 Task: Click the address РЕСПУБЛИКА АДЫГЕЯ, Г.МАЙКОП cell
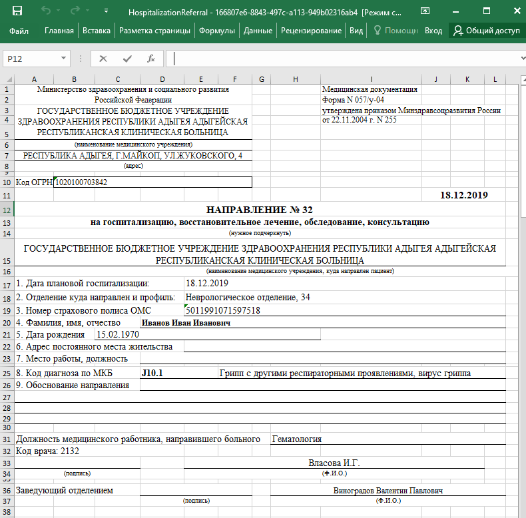(x=133, y=156)
